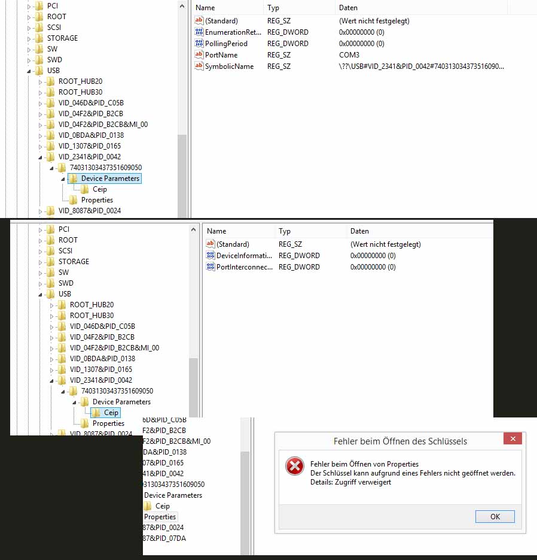Select the COM3 data entry
The height and width of the screenshot is (560, 537).
click(x=349, y=55)
